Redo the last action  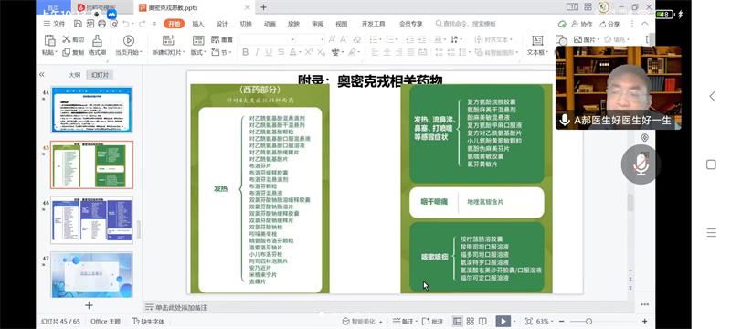click(x=142, y=24)
